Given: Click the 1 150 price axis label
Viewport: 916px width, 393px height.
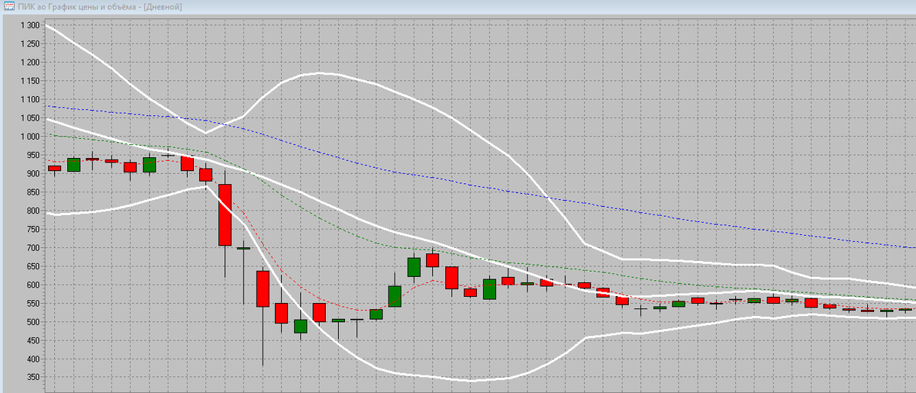Looking at the screenshot, I should click(30, 81).
